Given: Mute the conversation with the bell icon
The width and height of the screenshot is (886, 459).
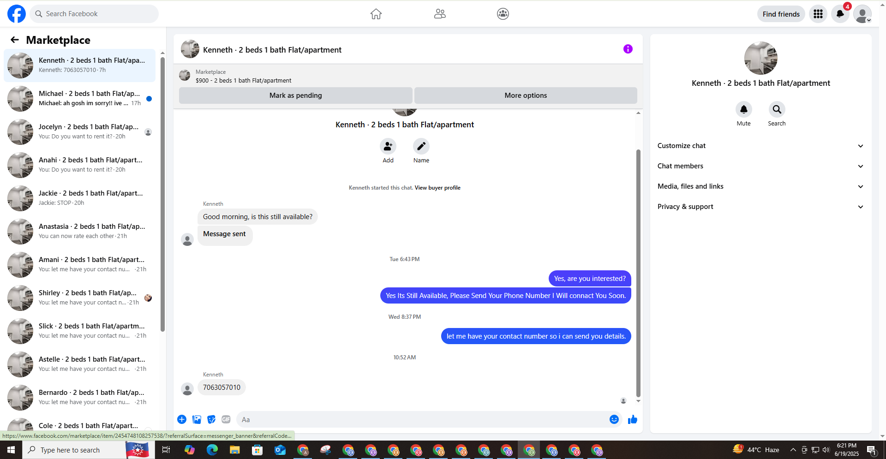Looking at the screenshot, I should tap(744, 109).
